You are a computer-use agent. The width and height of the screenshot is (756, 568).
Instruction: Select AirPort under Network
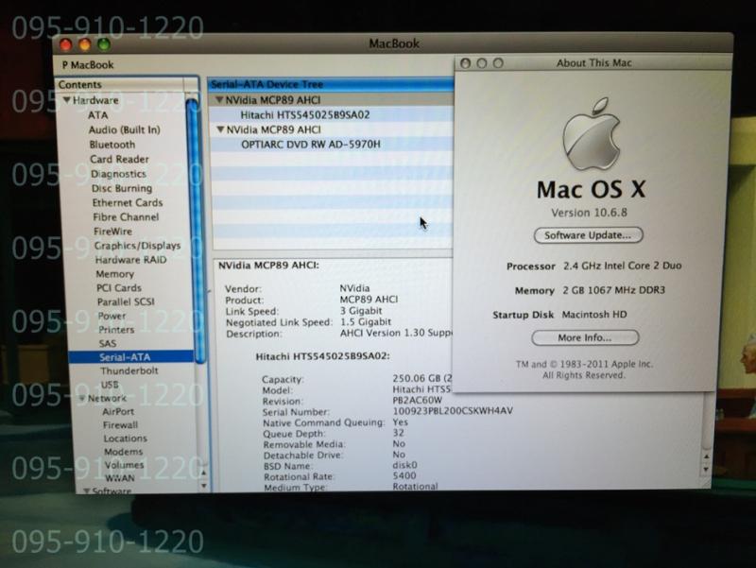[118, 412]
